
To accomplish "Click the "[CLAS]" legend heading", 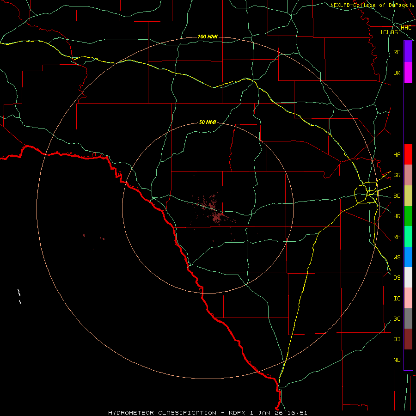I will (x=391, y=32).
